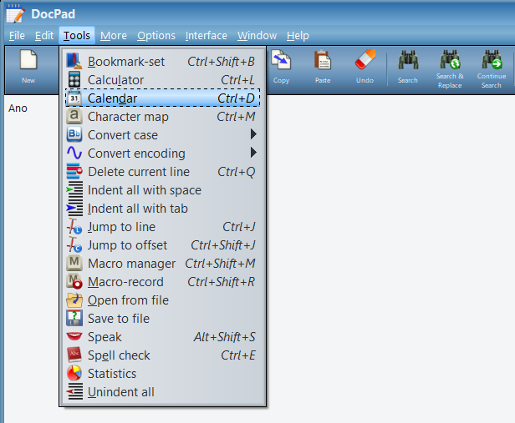Choose Jump to offset entry

(163, 244)
